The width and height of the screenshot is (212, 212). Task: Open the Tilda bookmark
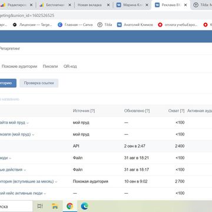[105, 25]
